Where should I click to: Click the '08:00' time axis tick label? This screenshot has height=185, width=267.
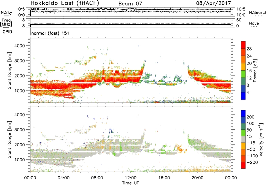(97, 178)
